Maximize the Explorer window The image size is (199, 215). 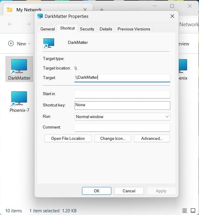click(172, 6)
